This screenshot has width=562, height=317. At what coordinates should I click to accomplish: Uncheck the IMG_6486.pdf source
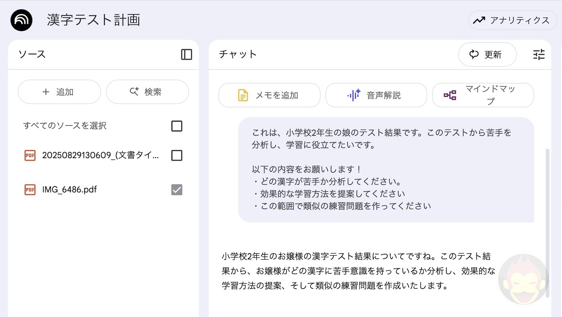pos(177,190)
